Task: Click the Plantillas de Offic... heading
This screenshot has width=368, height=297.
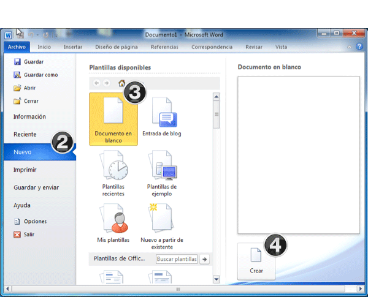Action: [x=119, y=258]
